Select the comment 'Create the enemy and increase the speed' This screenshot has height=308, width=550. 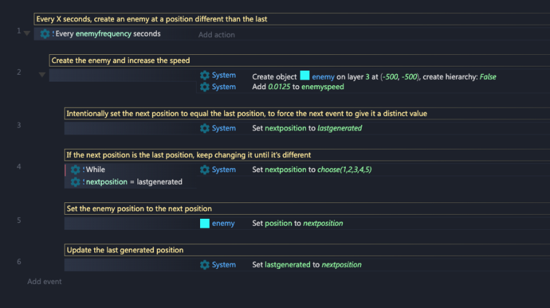(x=121, y=60)
